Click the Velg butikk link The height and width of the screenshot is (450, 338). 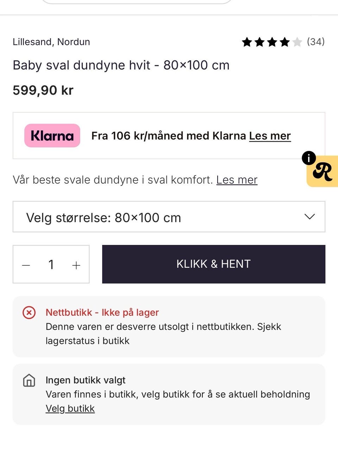tap(70, 408)
